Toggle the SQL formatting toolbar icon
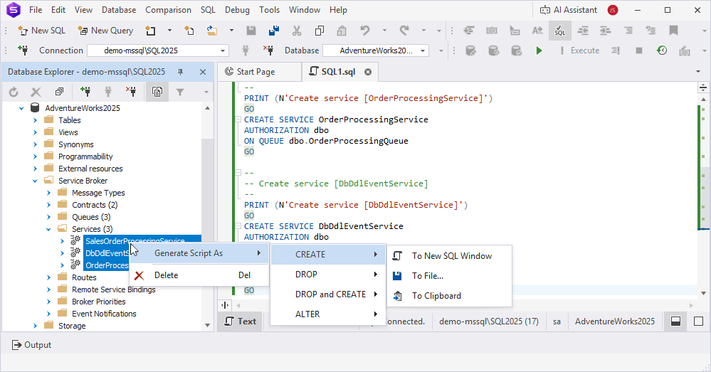711x372 pixels. [560, 31]
